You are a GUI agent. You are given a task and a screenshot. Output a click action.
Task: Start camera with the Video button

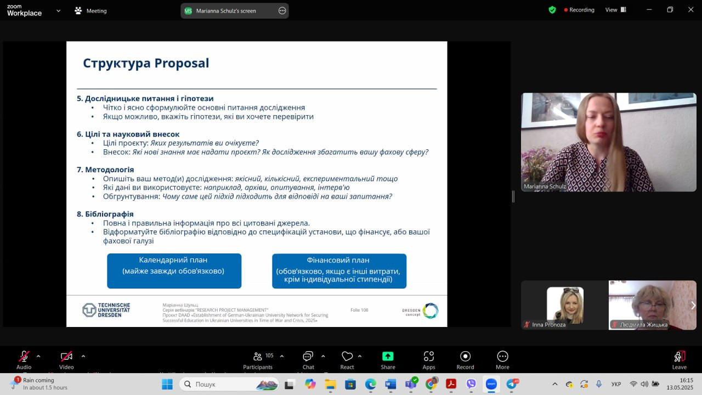tap(66, 360)
